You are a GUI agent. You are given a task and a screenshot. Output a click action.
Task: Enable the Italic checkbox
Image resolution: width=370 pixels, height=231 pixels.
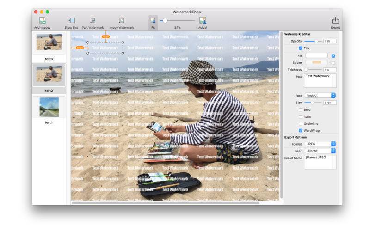click(300, 116)
